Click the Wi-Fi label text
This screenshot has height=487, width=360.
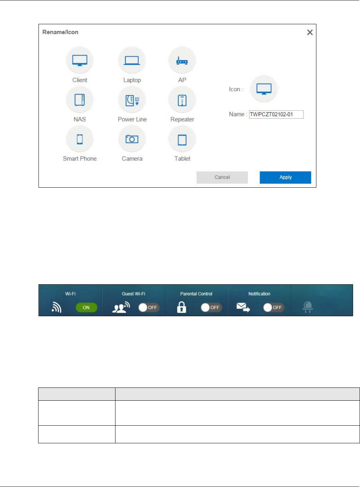70,294
